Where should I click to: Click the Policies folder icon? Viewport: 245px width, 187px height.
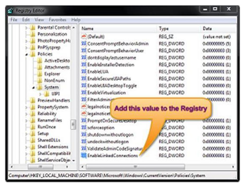point(33,54)
